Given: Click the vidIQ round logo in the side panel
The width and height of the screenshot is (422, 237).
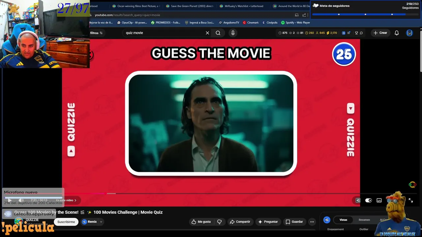Looking at the screenshot, I should [x=327, y=220].
